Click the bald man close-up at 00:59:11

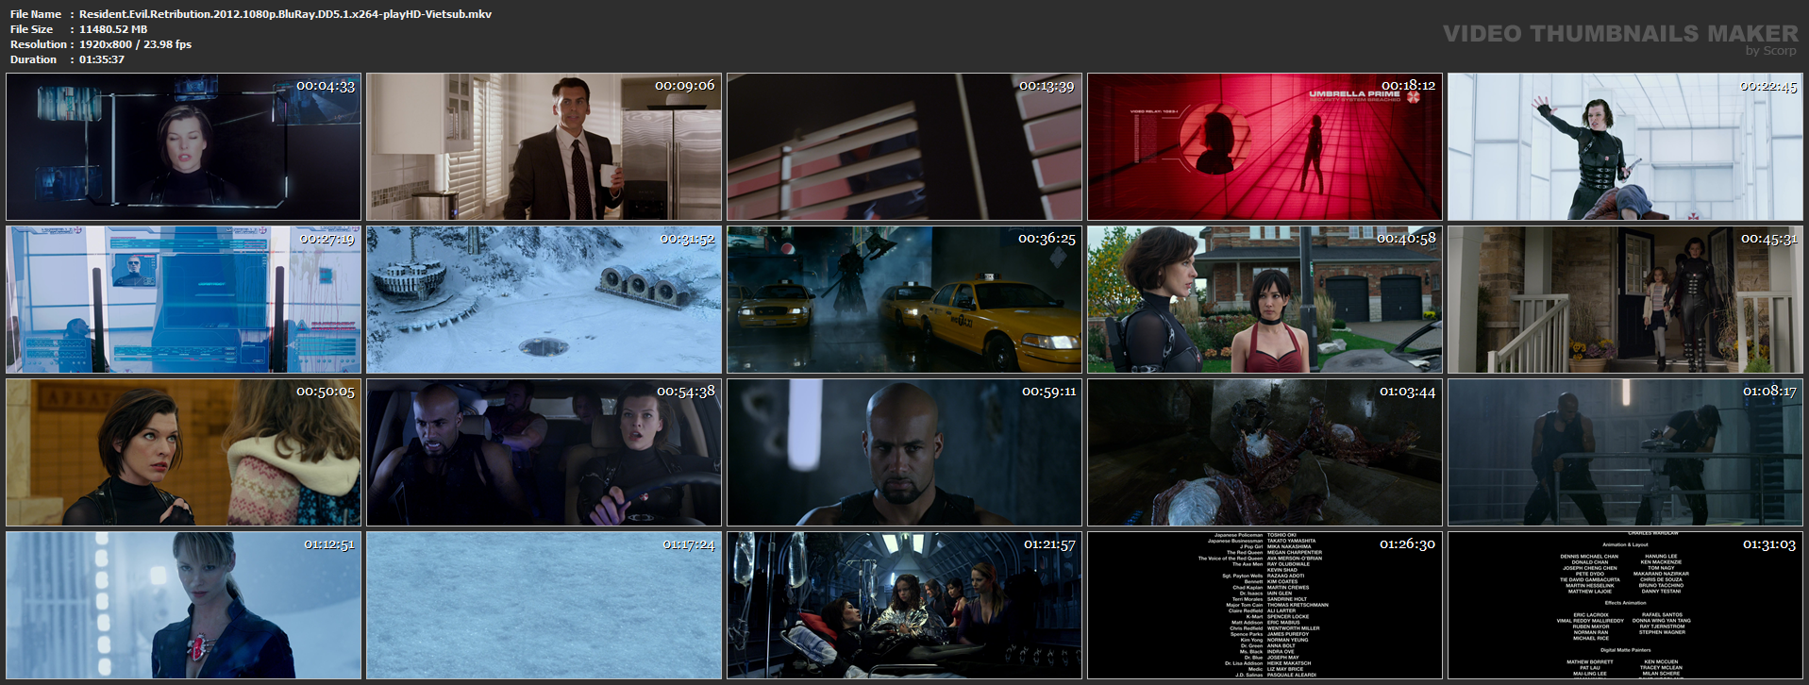[x=904, y=453]
